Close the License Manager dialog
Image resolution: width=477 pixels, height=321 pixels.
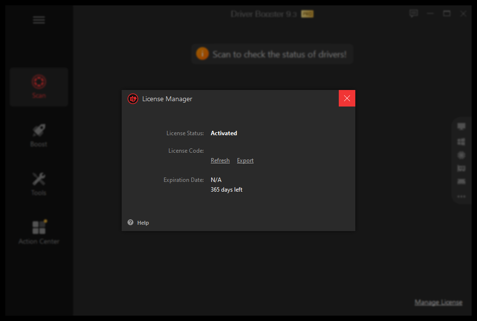(347, 98)
